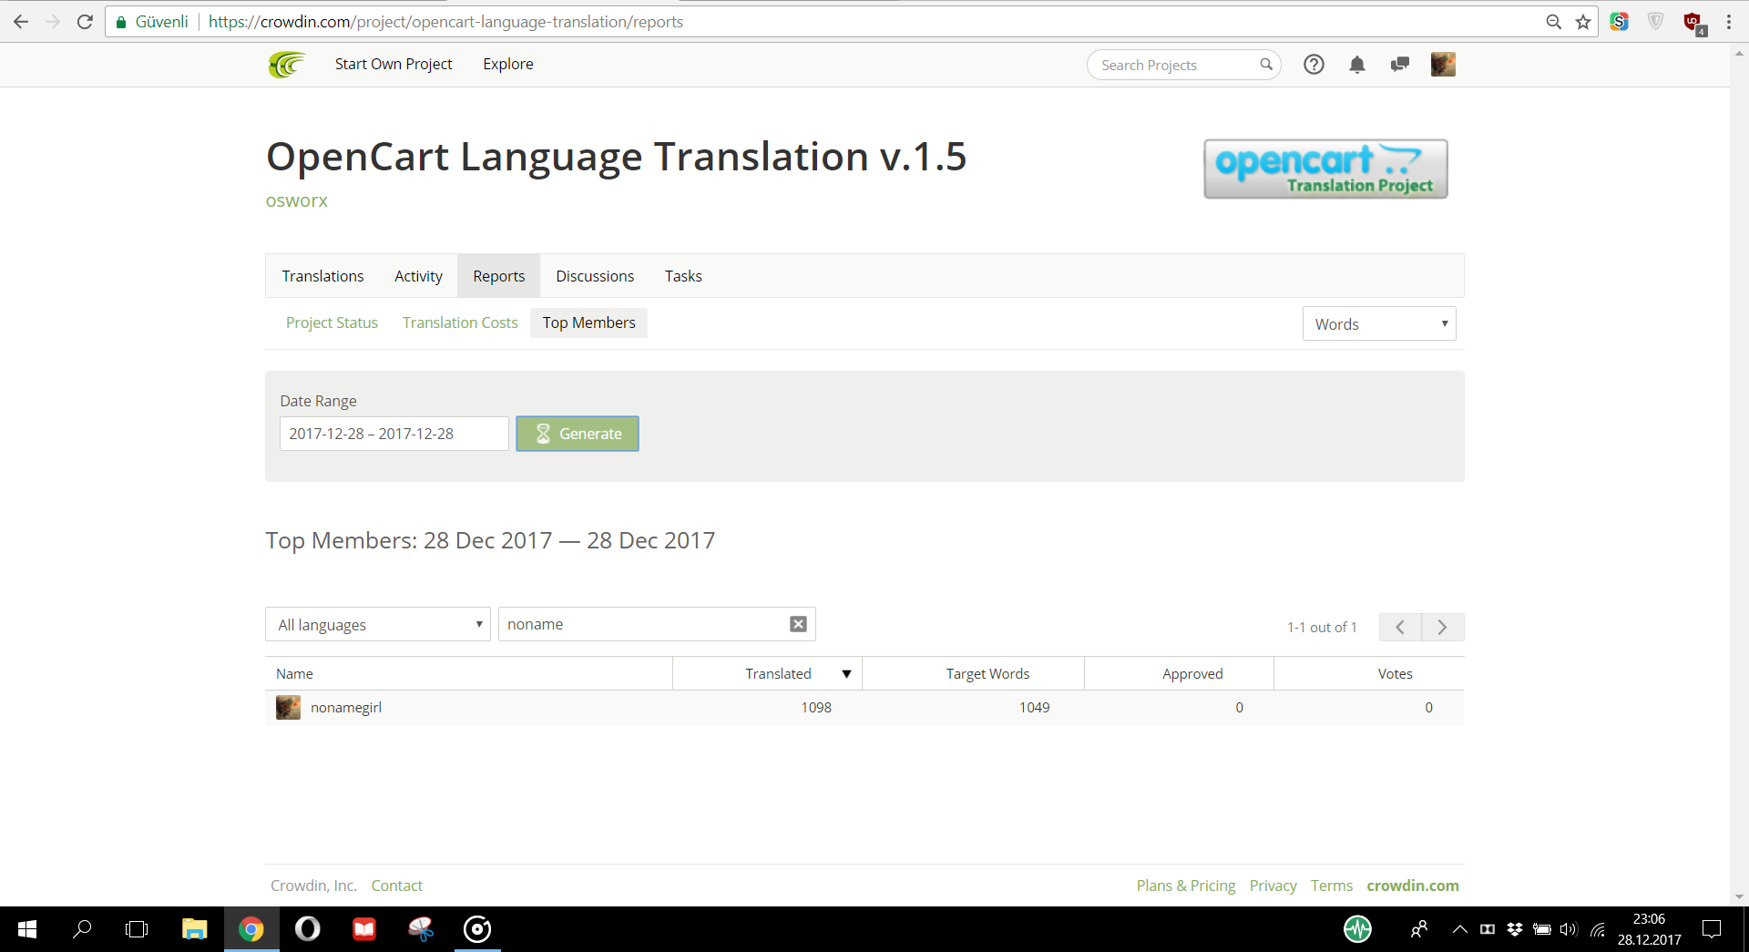Click the Generate button
1749x952 pixels.
tap(578, 434)
